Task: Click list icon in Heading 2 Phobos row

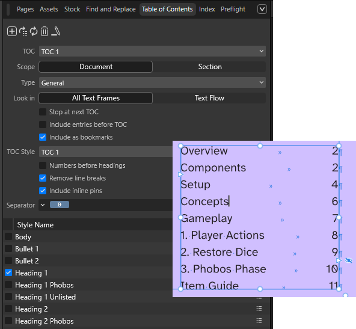Action: pos(259,321)
